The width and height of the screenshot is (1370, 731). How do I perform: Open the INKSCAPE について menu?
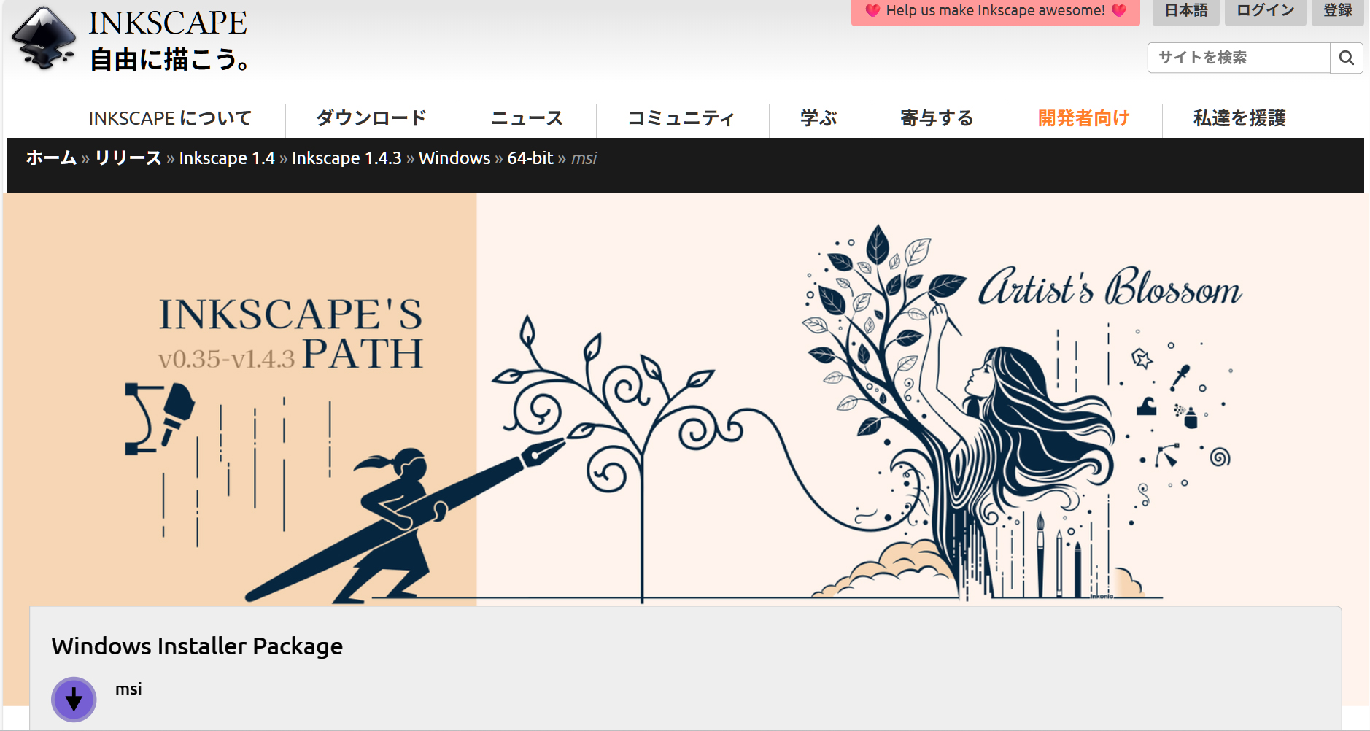(x=170, y=118)
